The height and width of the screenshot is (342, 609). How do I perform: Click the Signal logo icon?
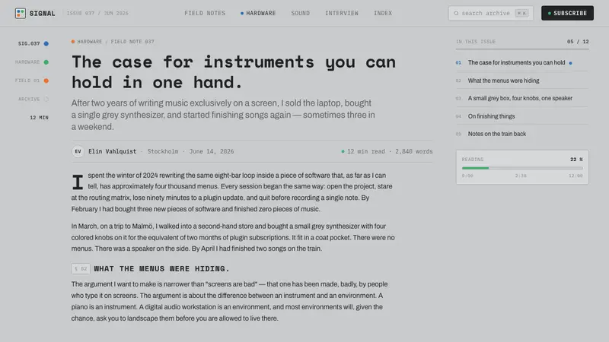[21, 13]
